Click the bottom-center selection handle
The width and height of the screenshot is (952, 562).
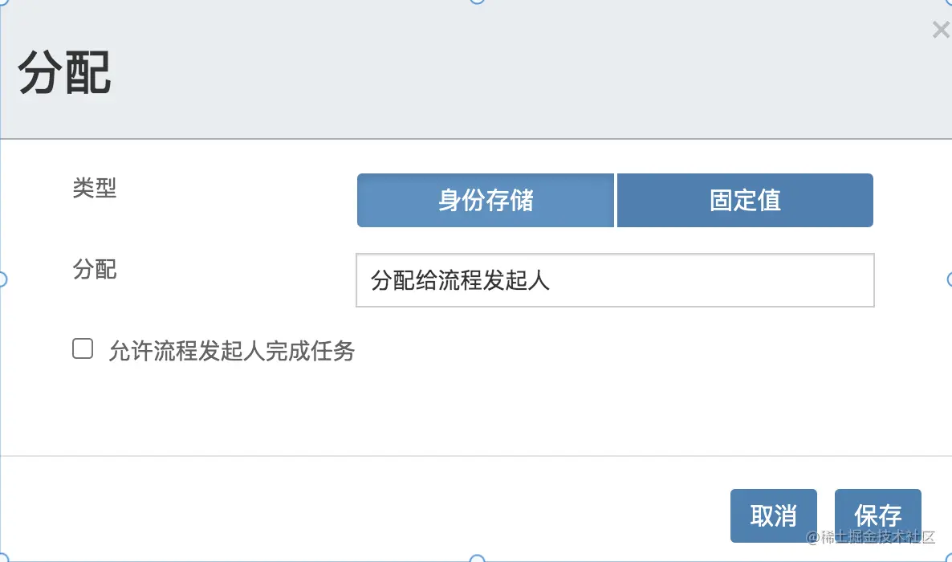[x=478, y=559]
